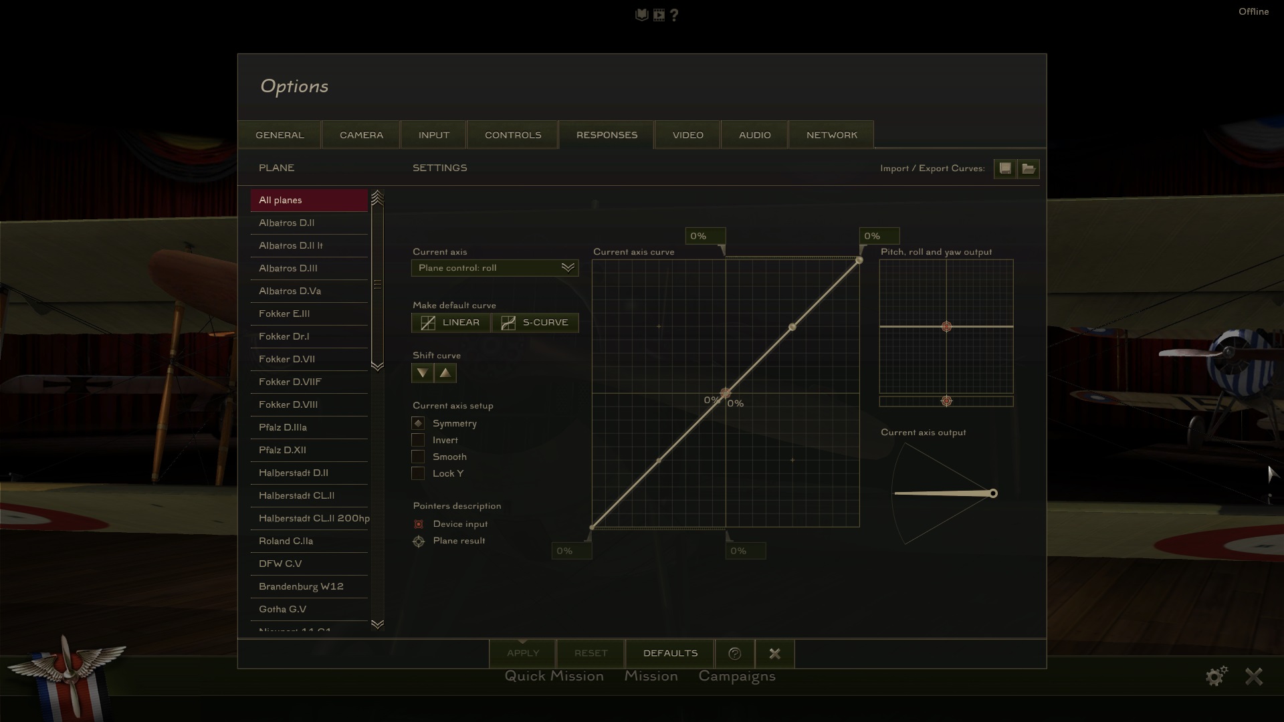Apply the S-CURVE default curve

[535, 323]
